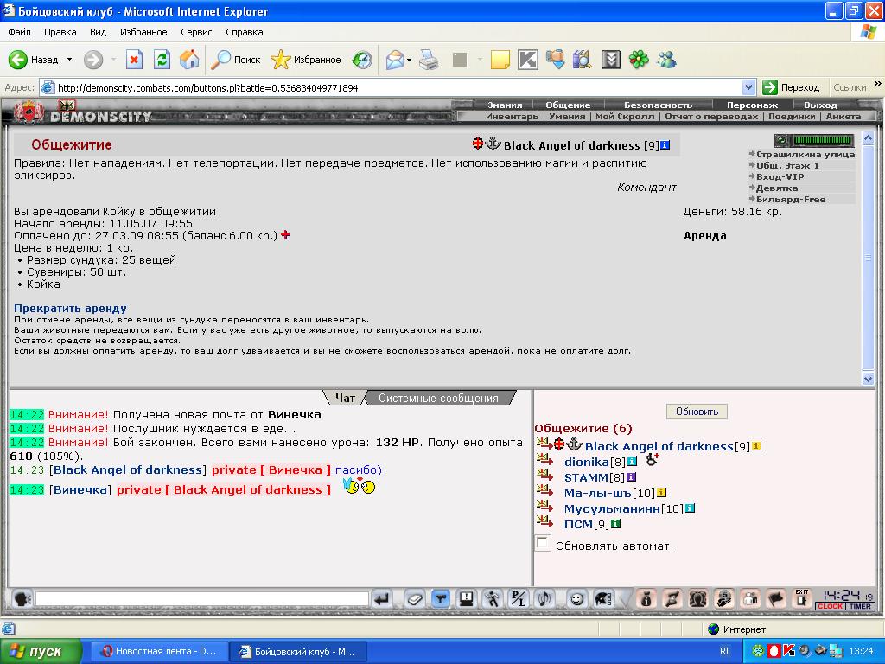Open the yellow sticky note toolbar icon

(500, 60)
